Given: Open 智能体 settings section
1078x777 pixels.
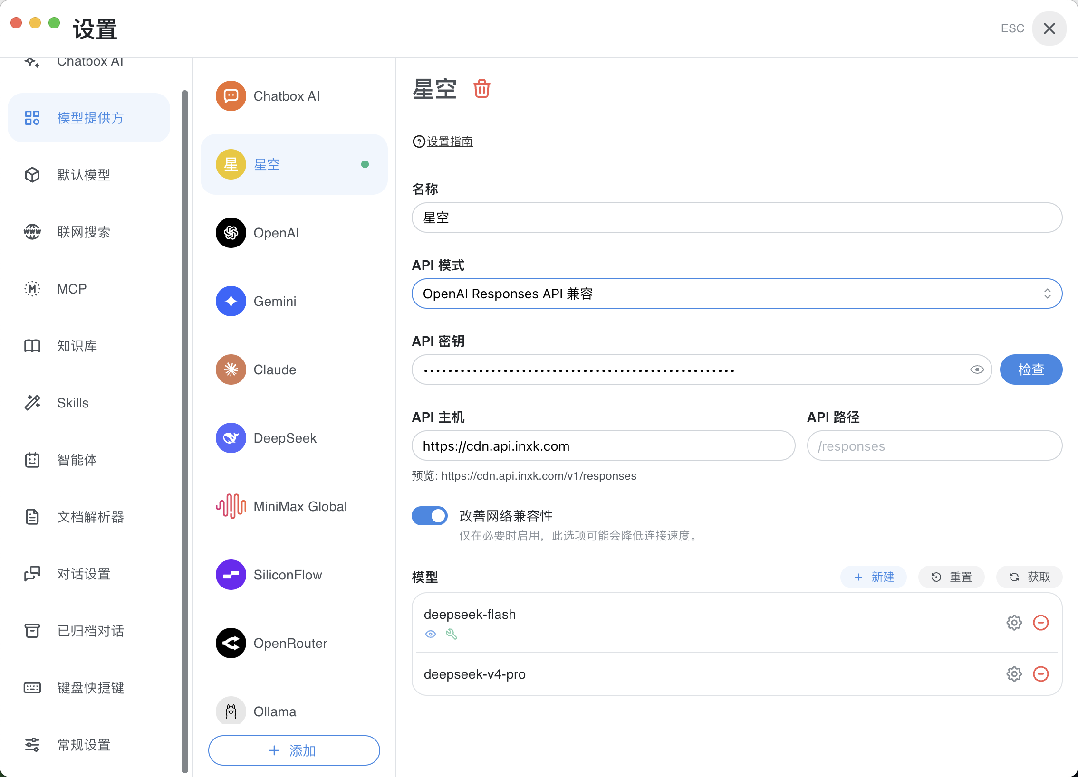Looking at the screenshot, I should tap(89, 460).
